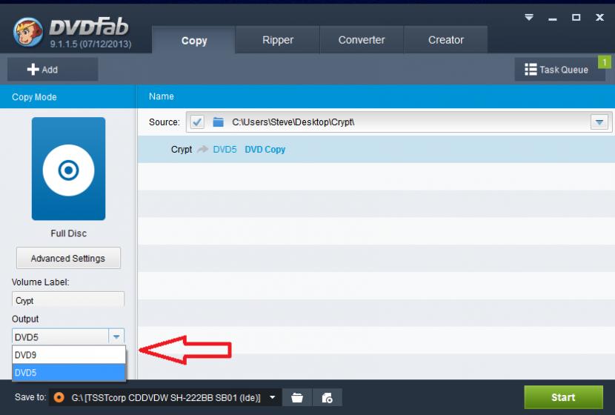Open Advanced Settings
Image resolution: width=615 pixels, height=415 pixels.
68,258
